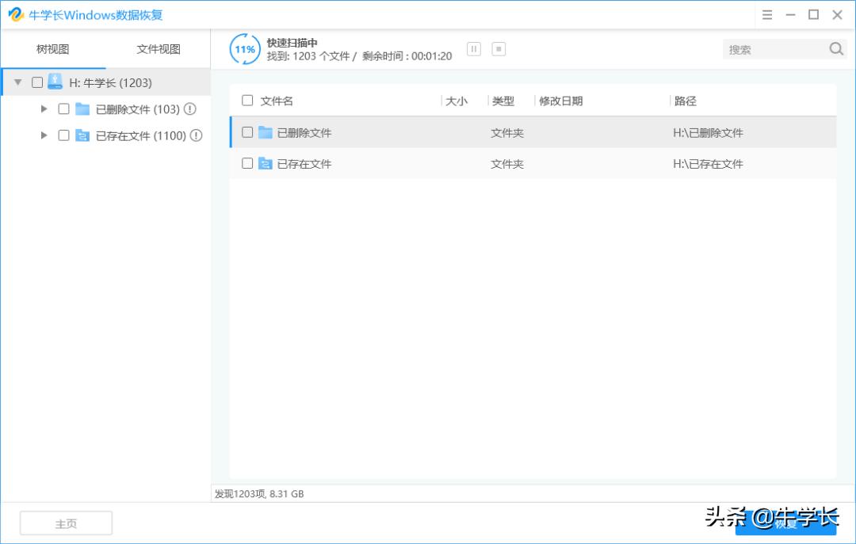This screenshot has width=856, height=544.
Task: Click the warning icon beside 已删除文件 (103)
Action: coord(189,108)
